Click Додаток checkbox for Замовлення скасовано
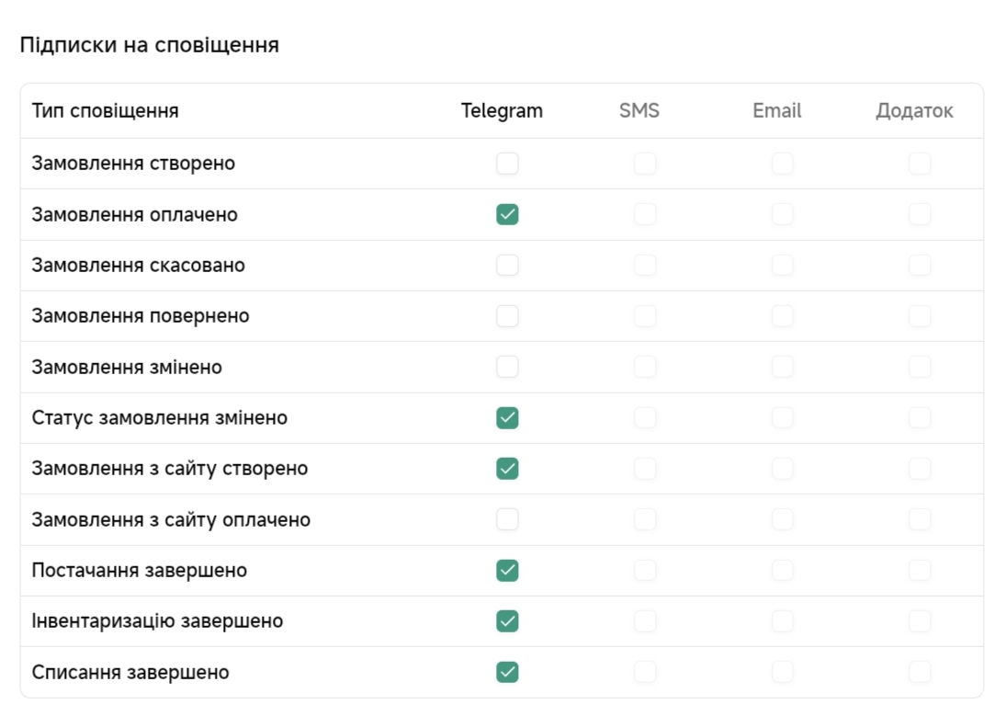 pos(920,266)
